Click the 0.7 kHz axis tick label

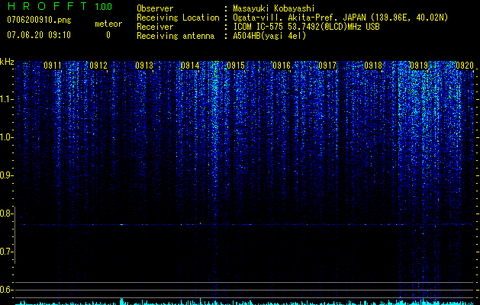point(6,252)
